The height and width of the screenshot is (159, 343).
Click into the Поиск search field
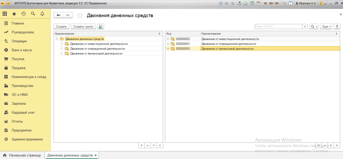tap(278, 26)
